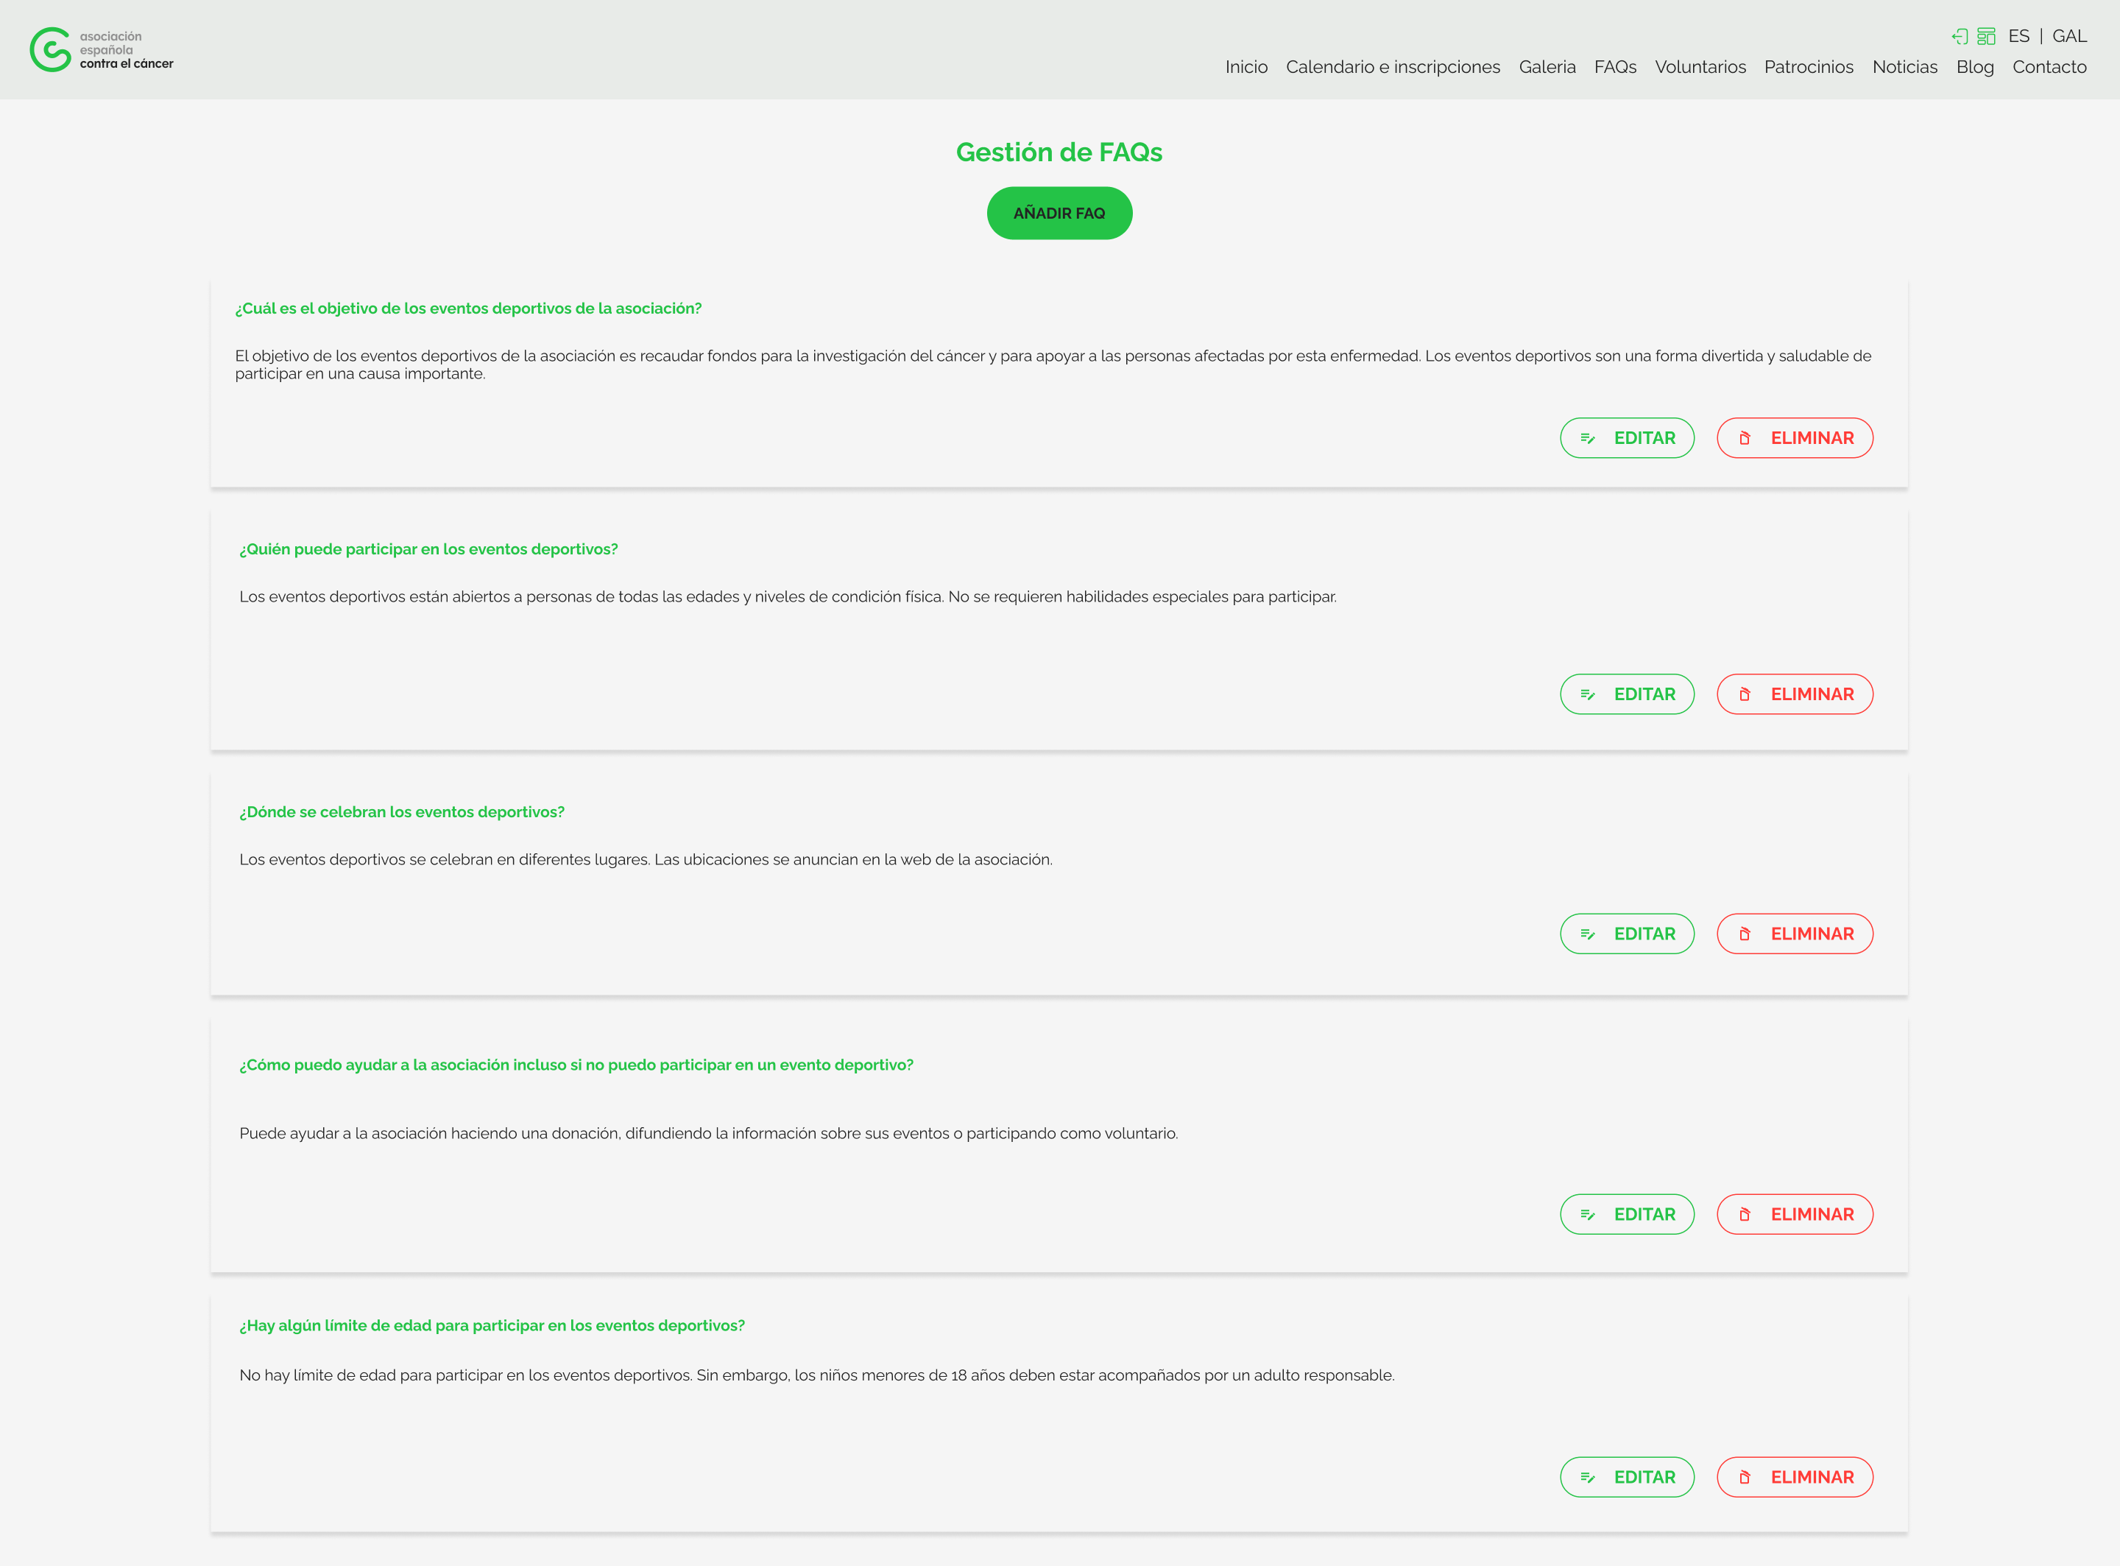Open the Patrocinios nav link

[x=1808, y=66]
